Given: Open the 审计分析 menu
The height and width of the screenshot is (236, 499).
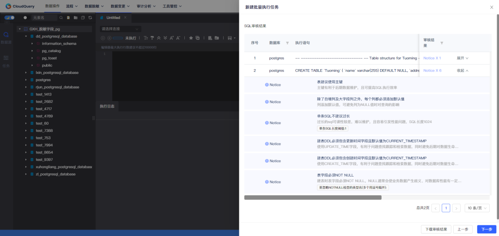Looking at the screenshot, I should [x=146, y=6].
